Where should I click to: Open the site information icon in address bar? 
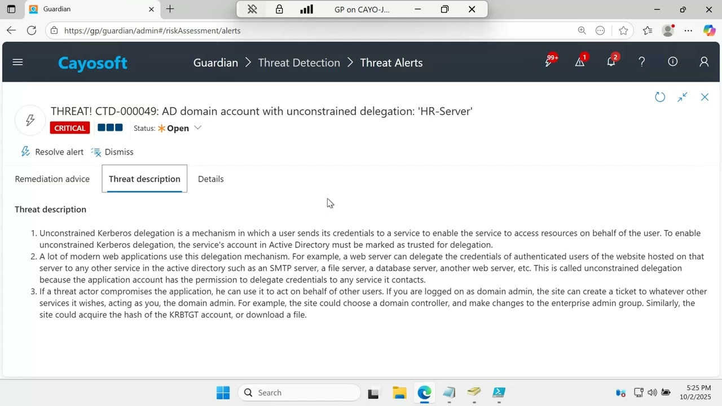point(54,30)
